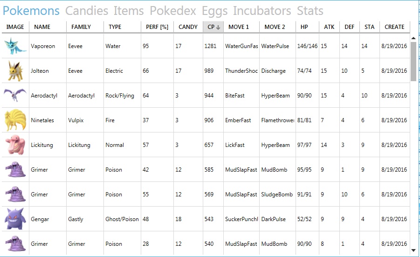The image size is (420, 257).
Task: Sort by the CREATE column header
Action: pos(394,27)
